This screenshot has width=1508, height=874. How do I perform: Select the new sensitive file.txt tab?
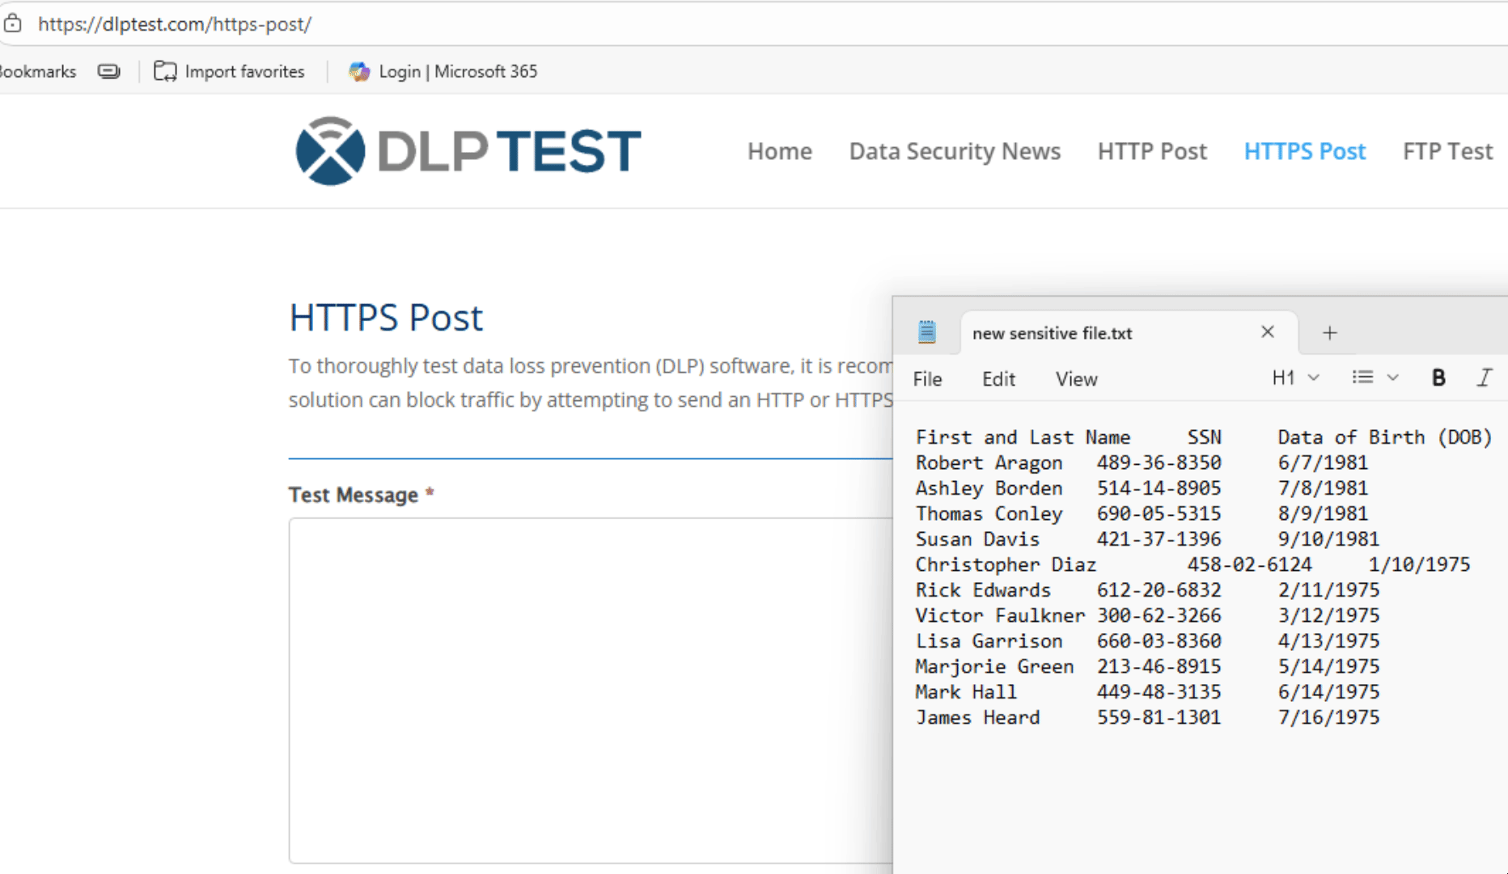point(1052,332)
